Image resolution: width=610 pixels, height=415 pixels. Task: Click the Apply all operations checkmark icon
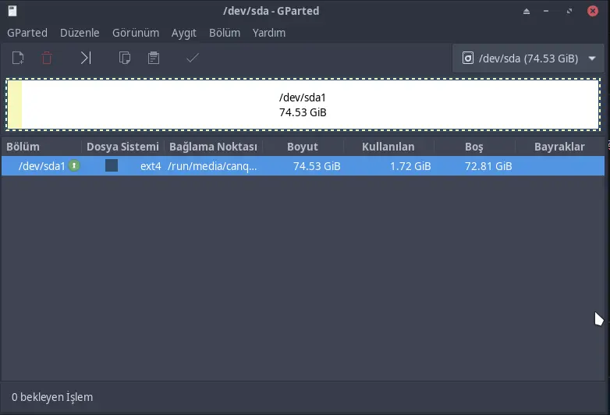click(193, 59)
